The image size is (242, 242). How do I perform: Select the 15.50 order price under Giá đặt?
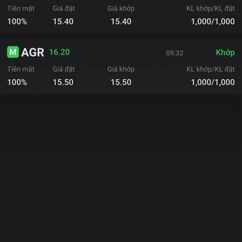click(x=63, y=82)
